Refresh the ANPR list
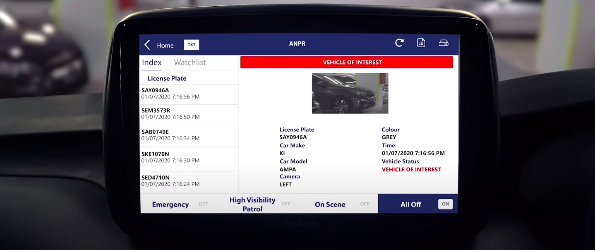The image size is (595, 250). pos(399,43)
